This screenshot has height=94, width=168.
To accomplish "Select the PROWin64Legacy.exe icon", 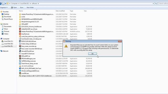I will pyautogui.click(x=20, y=58).
